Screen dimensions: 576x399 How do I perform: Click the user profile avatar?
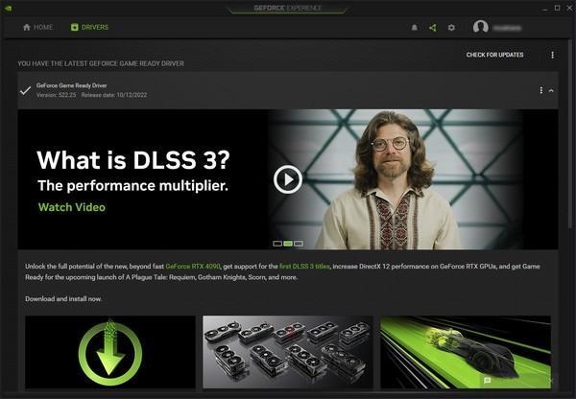click(481, 27)
